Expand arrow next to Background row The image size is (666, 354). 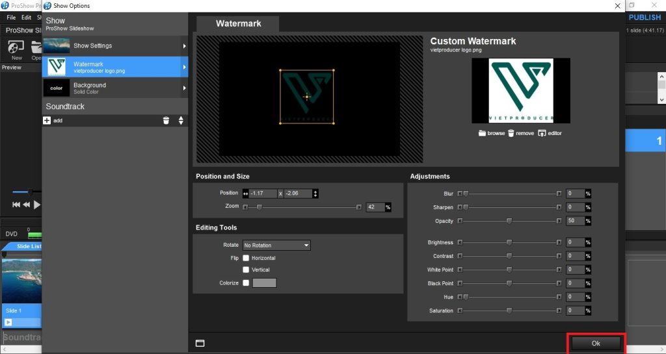184,88
